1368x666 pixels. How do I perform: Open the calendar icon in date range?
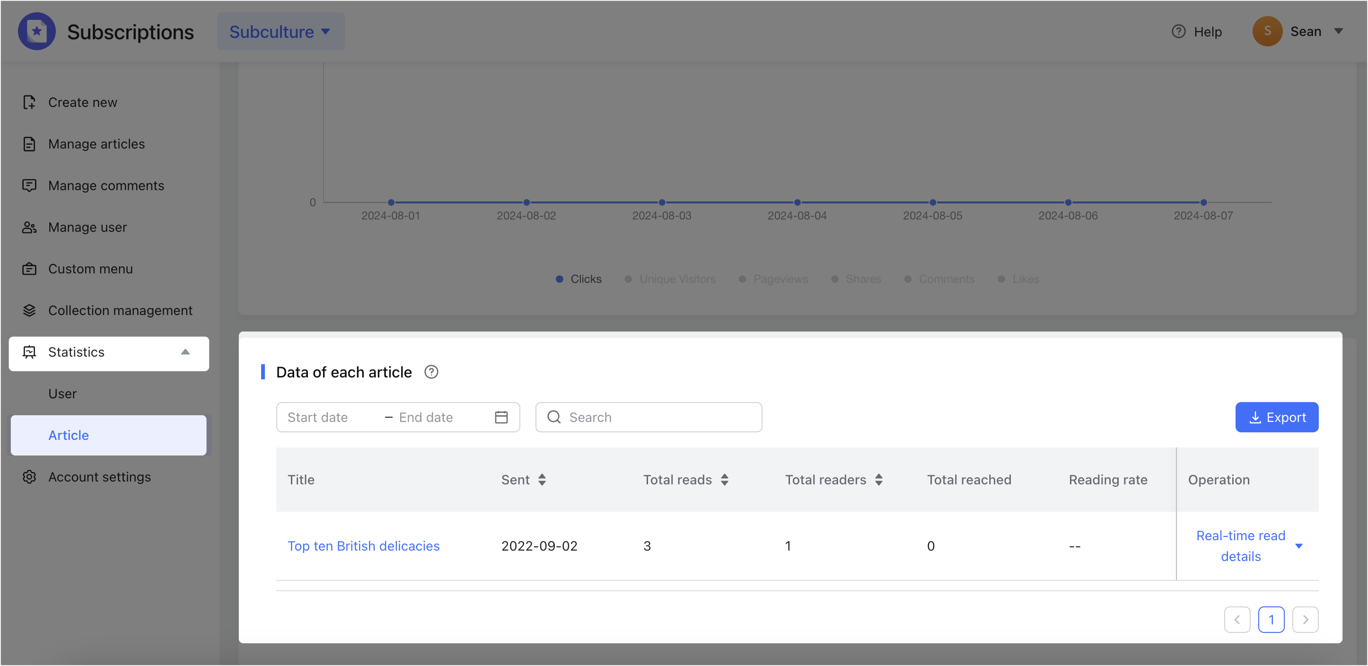501,418
